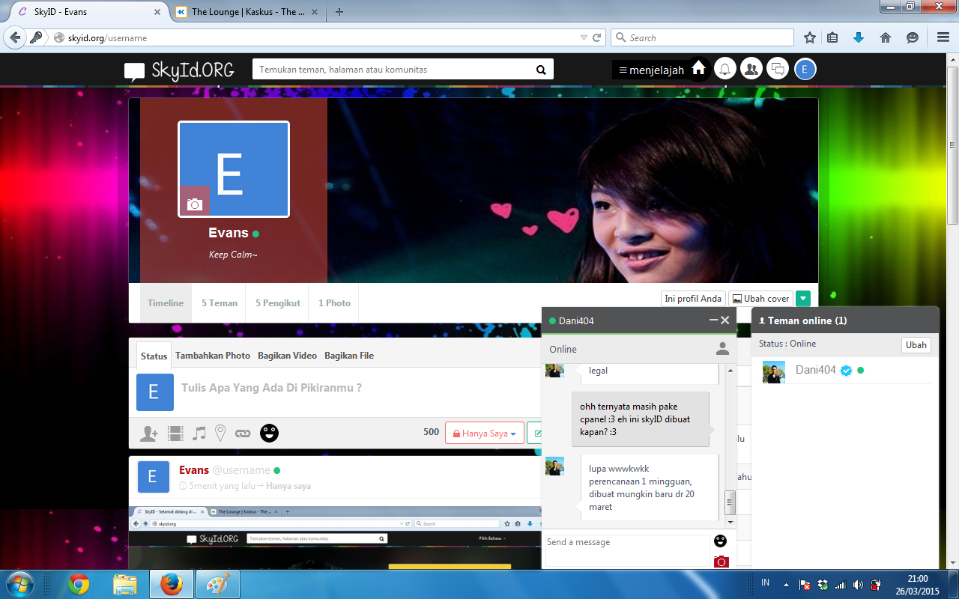This screenshot has width=959, height=599.
Task: Bookmark this page with star icon
Action: coord(810,37)
